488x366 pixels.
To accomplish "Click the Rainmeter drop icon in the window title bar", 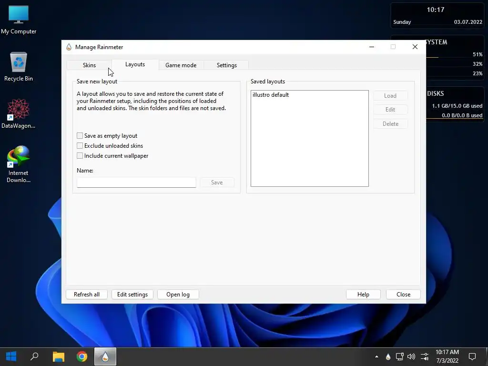I will pyautogui.click(x=69, y=47).
